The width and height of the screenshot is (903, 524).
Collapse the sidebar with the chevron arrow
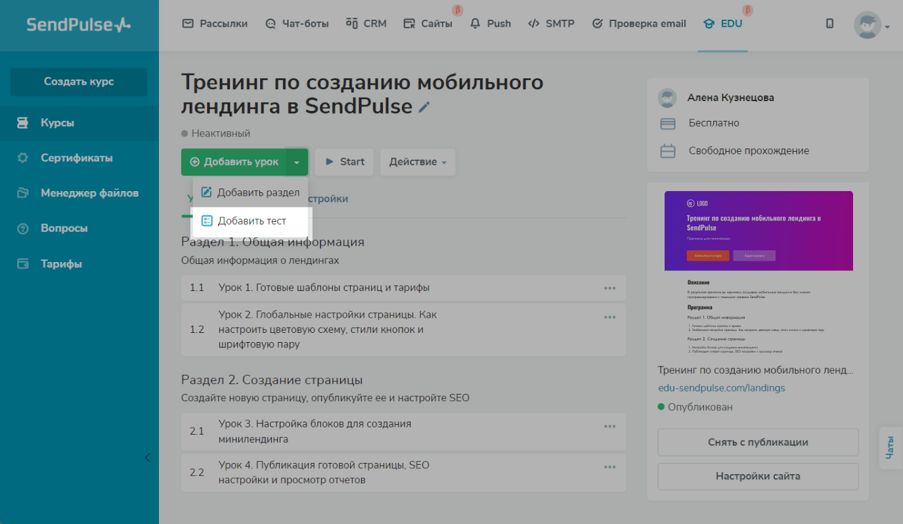(x=147, y=458)
